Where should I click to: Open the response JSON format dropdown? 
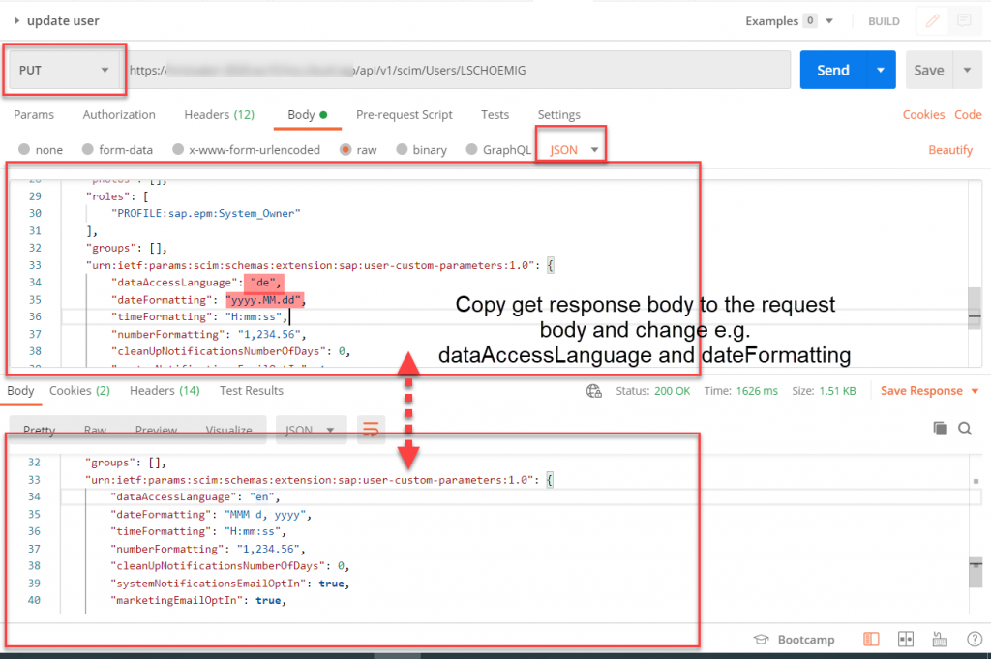(x=311, y=430)
